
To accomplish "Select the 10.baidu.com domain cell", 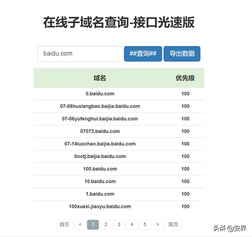I will [x=100, y=182].
